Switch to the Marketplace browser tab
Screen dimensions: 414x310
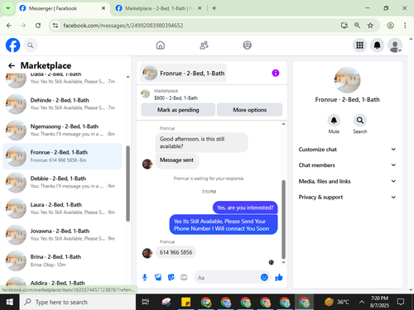(158, 8)
